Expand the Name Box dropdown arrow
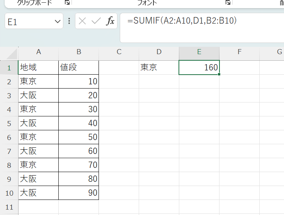This screenshot has width=284, height=215. (x=58, y=21)
